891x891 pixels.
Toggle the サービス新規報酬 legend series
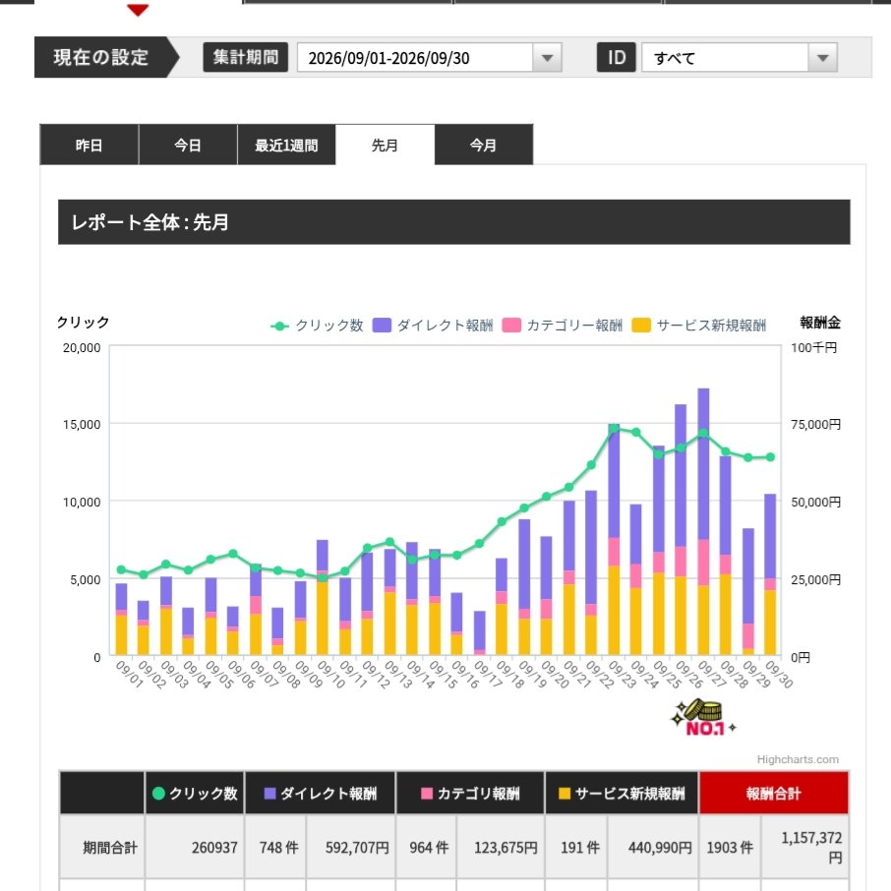[699, 326]
